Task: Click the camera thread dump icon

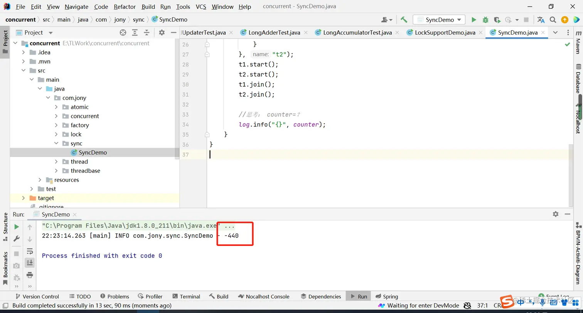Action: tap(17, 266)
